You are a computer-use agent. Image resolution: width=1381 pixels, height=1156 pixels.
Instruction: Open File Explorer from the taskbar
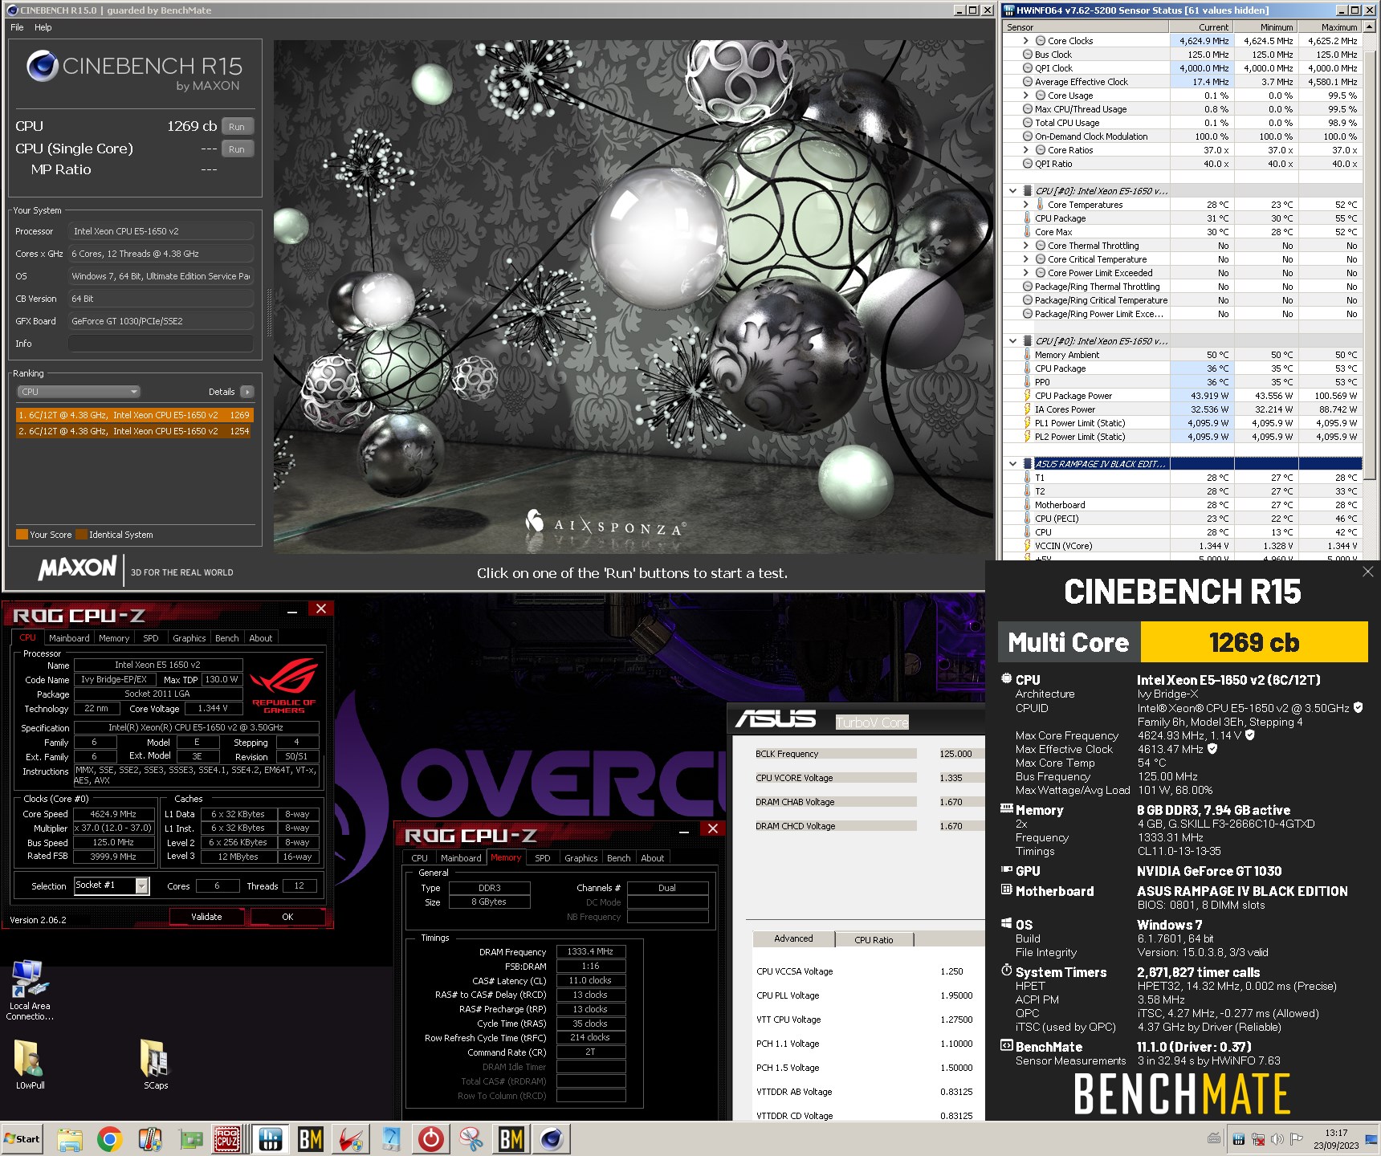69,1139
